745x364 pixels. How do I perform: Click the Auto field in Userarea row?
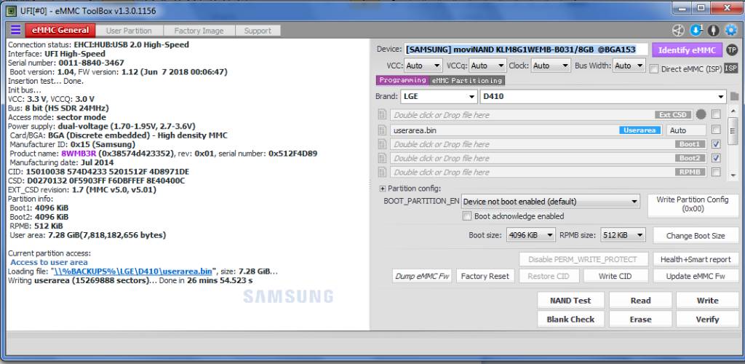point(686,130)
